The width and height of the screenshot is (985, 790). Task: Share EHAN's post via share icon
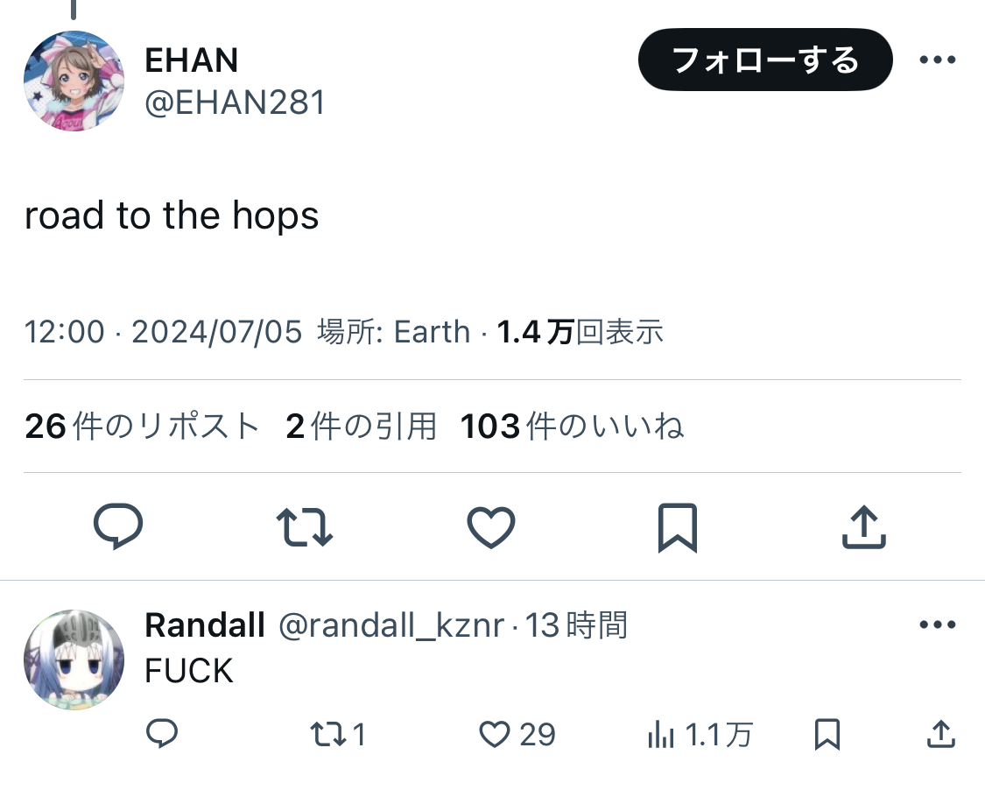(863, 527)
